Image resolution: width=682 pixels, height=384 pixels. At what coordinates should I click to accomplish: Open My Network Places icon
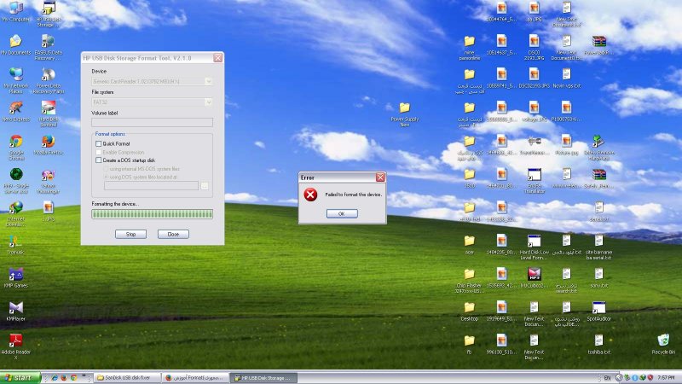click(x=15, y=81)
